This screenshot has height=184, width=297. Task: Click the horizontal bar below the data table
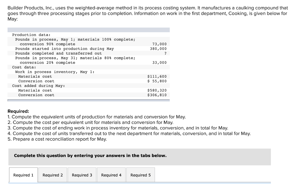[88, 100]
